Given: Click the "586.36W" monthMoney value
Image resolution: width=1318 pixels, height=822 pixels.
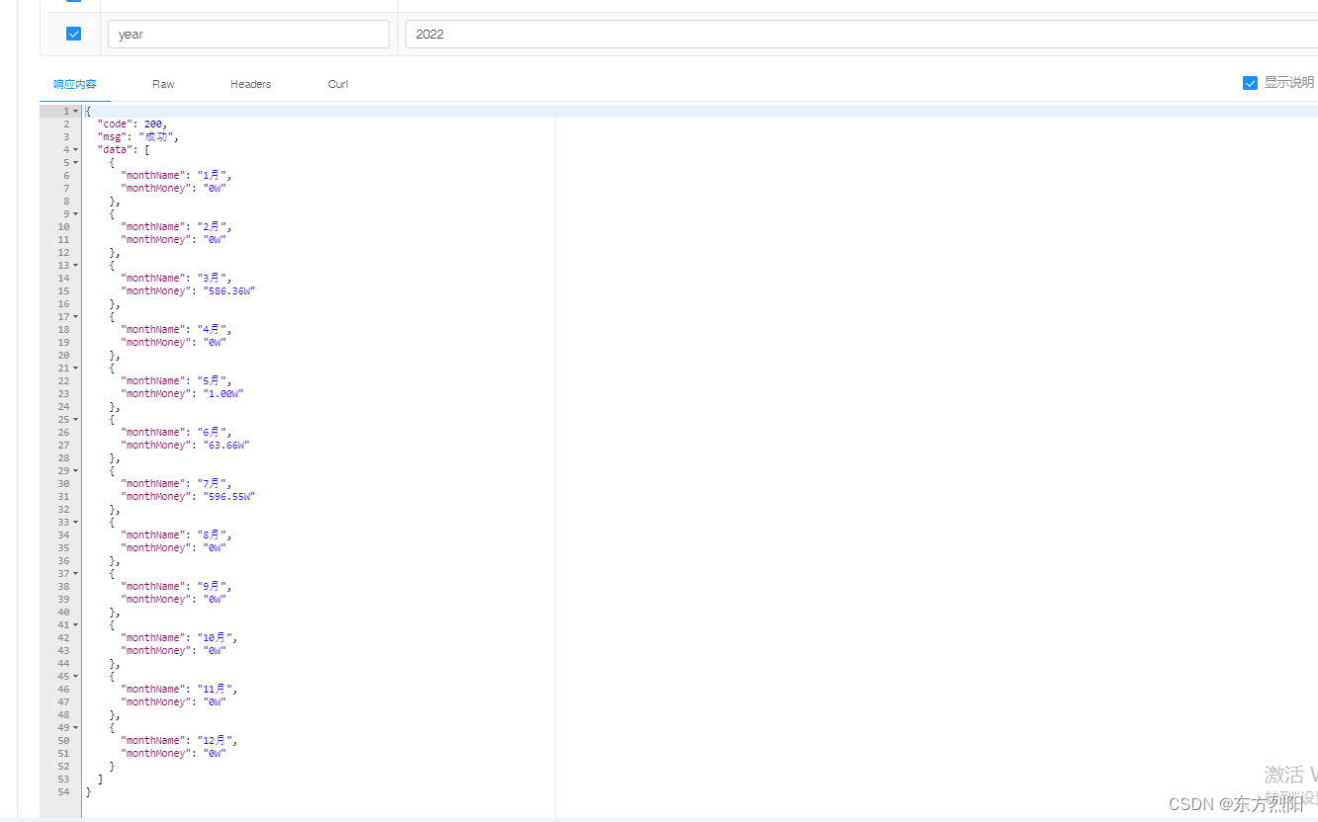Looking at the screenshot, I should coord(229,290).
